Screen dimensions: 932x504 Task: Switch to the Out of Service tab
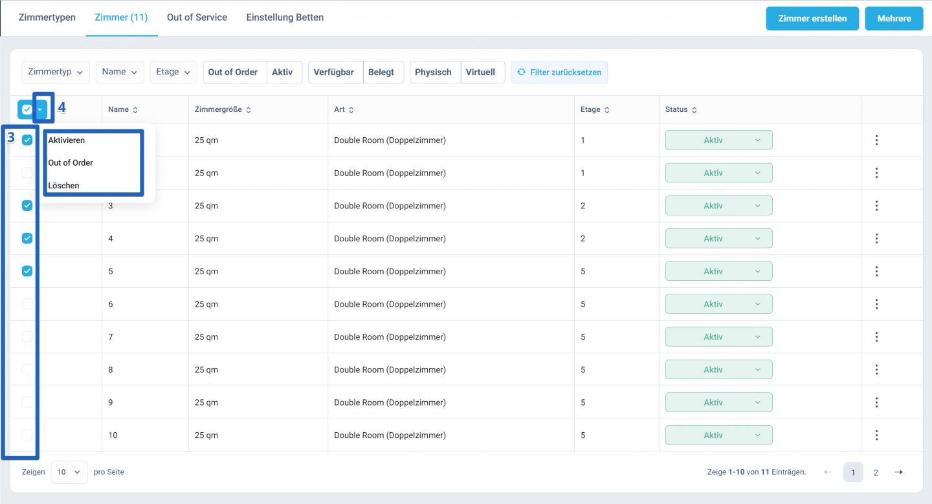[x=197, y=17]
